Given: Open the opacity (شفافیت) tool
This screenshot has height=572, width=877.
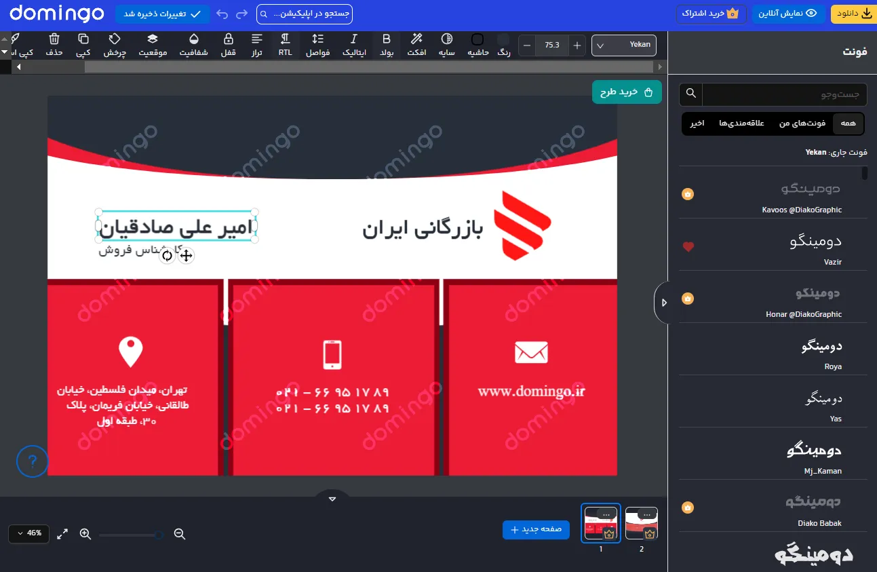Looking at the screenshot, I should (x=193, y=39).
